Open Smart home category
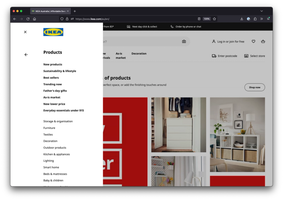The height and width of the screenshot is (200, 283). point(51,167)
